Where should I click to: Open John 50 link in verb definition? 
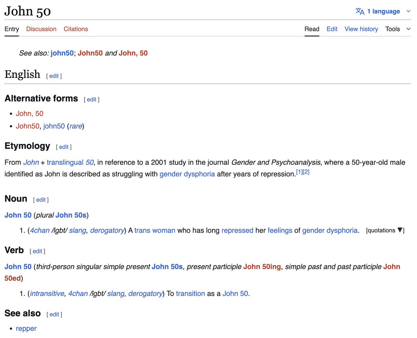[235, 294]
